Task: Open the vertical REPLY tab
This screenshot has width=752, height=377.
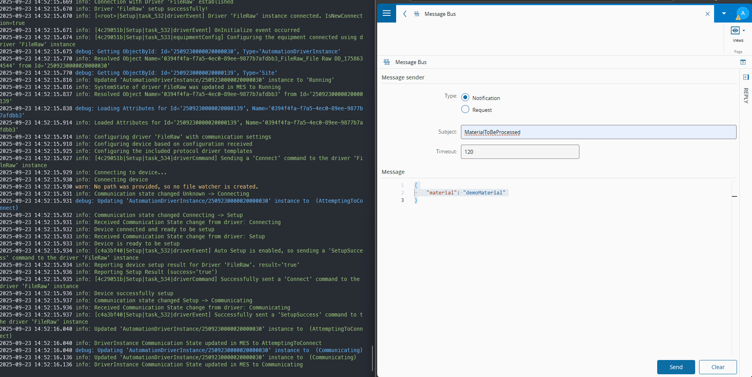Action: click(x=746, y=95)
